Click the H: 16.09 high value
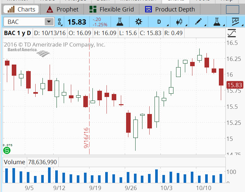The height and width of the screenshot is (192, 245). coord(105,33)
